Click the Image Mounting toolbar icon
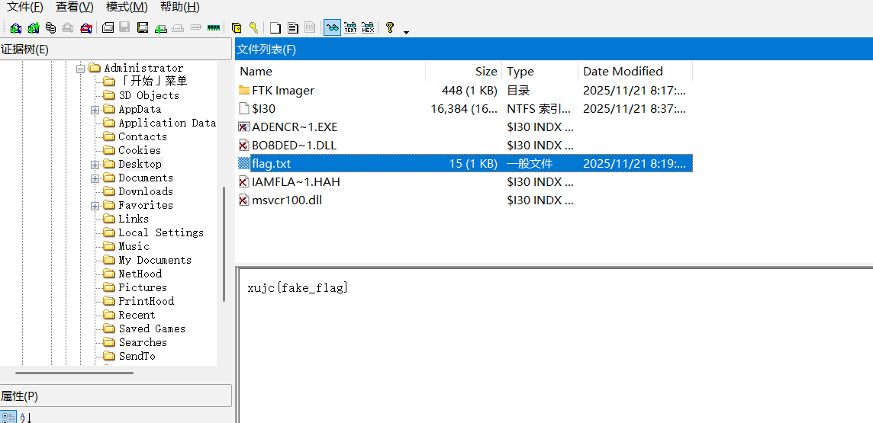This screenshot has height=423, width=873. click(50, 28)
